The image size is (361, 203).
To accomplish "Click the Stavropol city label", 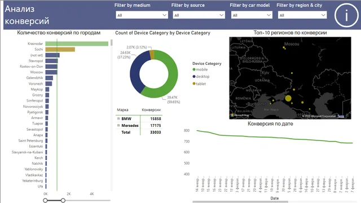I will click(36, 61).
